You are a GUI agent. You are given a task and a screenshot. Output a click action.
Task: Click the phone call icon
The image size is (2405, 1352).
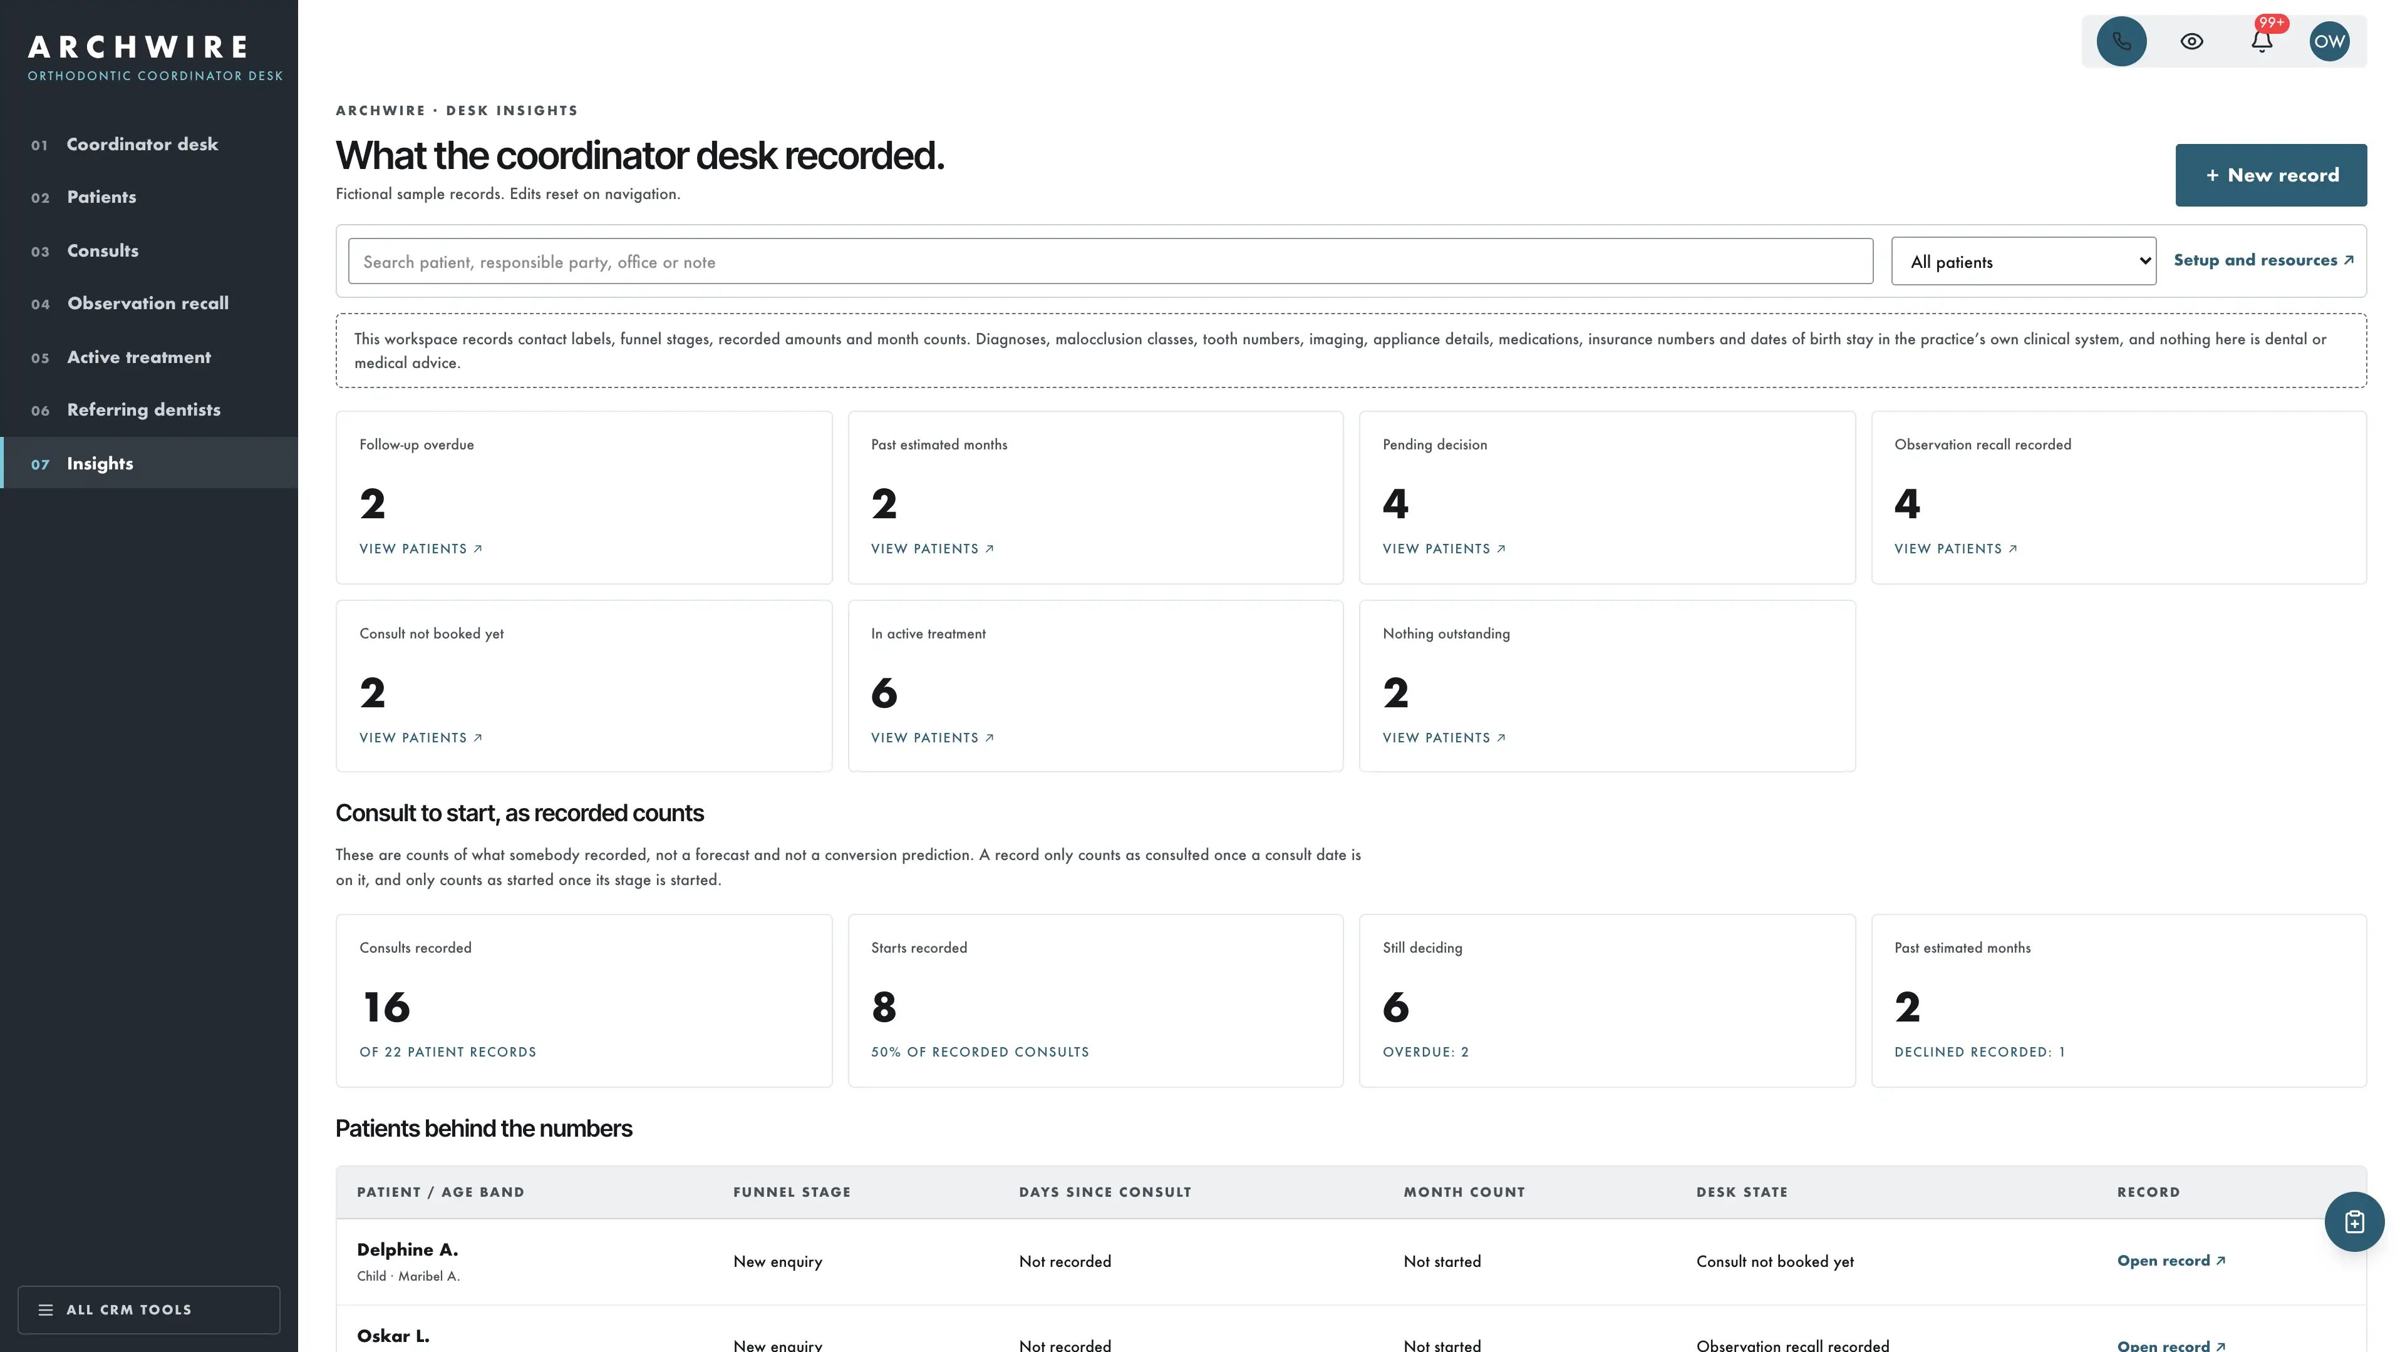pyautogui.click(x=2121, y=41)
